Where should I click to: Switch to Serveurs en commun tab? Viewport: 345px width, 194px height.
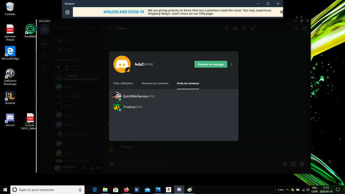155,84
